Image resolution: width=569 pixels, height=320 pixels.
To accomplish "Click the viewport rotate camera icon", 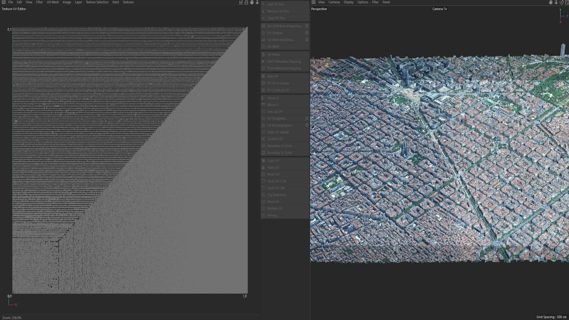I will point(562,2).
